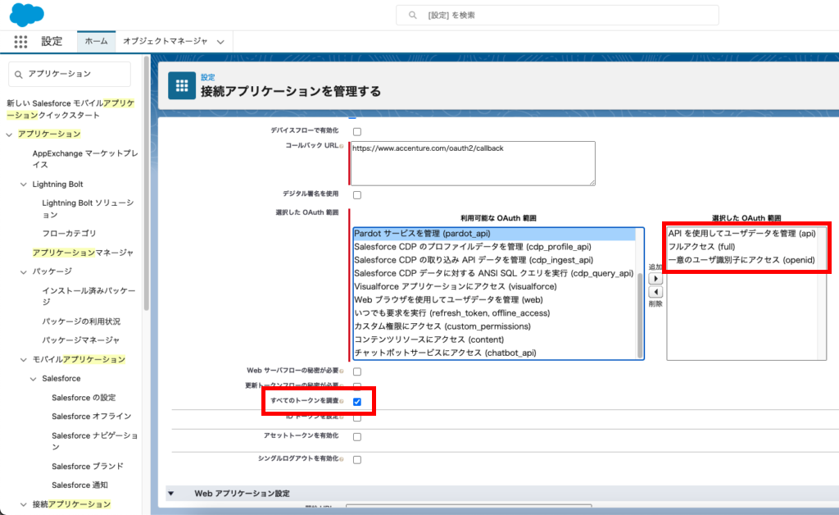Click the connected apps header icon
This screenshot has height=515, width=839.
tap(181, 85)
